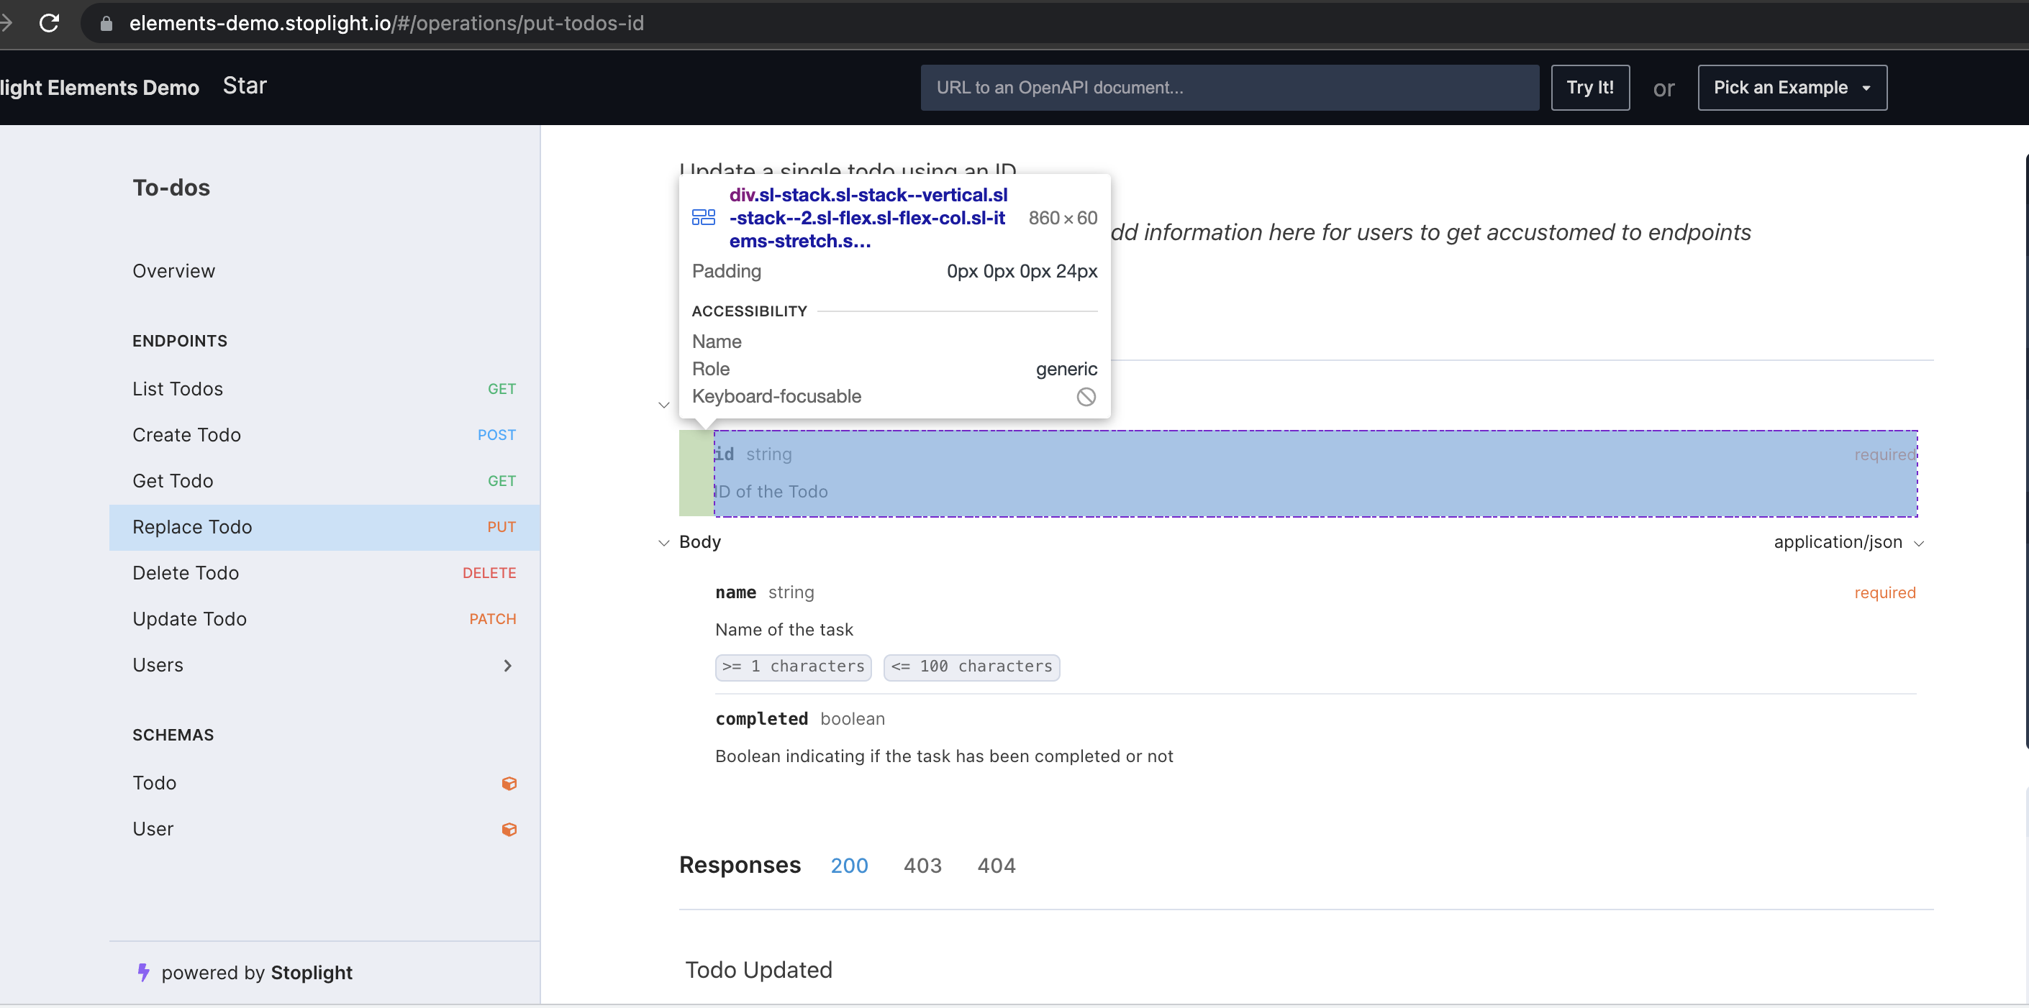
Task: Click the layout grid icon in tooltip
Action: [x=702, y=218]
